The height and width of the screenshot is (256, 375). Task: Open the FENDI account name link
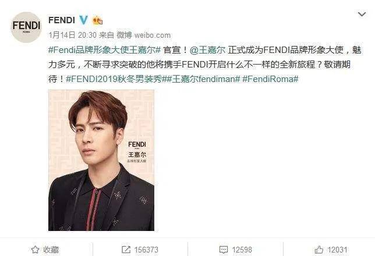coord(62,20)
